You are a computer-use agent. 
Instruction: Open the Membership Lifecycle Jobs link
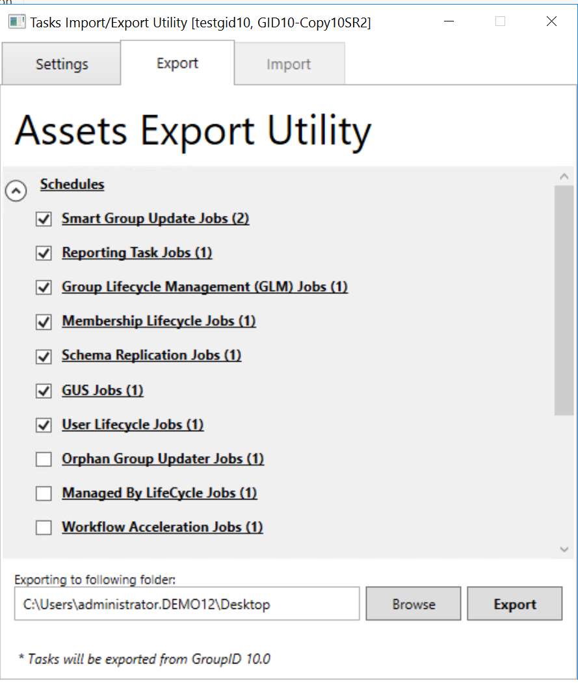(159, 321)
